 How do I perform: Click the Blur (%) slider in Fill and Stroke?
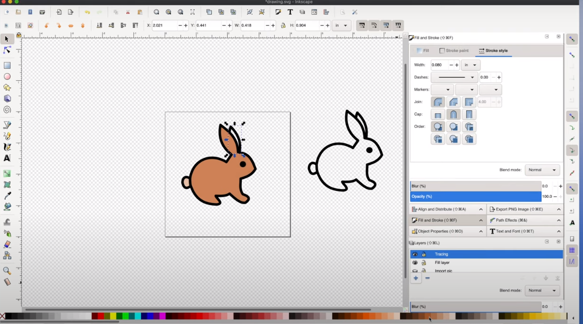[476, 186]
